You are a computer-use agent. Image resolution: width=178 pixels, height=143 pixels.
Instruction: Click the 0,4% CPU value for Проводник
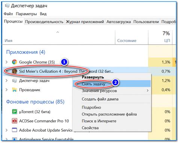166,90
